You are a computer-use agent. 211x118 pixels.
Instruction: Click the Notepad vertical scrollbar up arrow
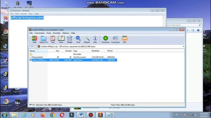pos(164,17)
